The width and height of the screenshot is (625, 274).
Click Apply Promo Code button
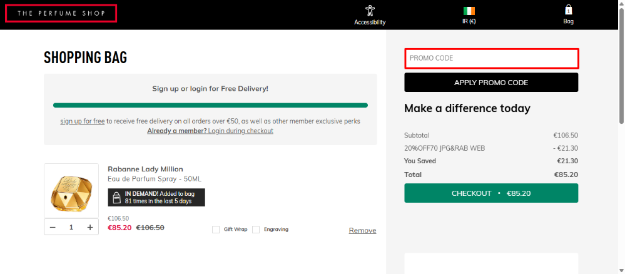point(491,83)
